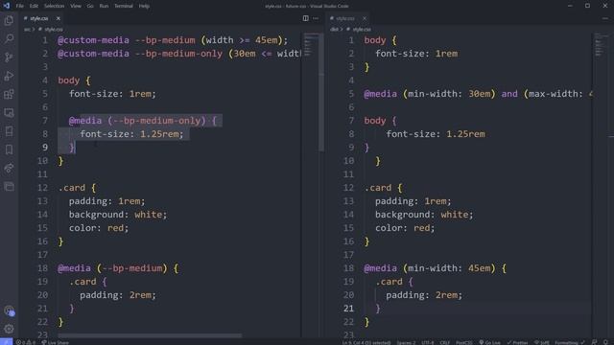Open the Terminal menu
Viewport: 614px width, 345px height.
124,6
